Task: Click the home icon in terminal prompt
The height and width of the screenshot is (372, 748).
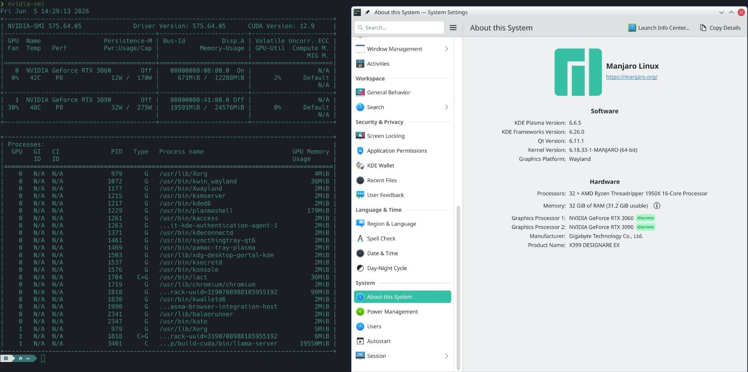Action: (20, 358)
